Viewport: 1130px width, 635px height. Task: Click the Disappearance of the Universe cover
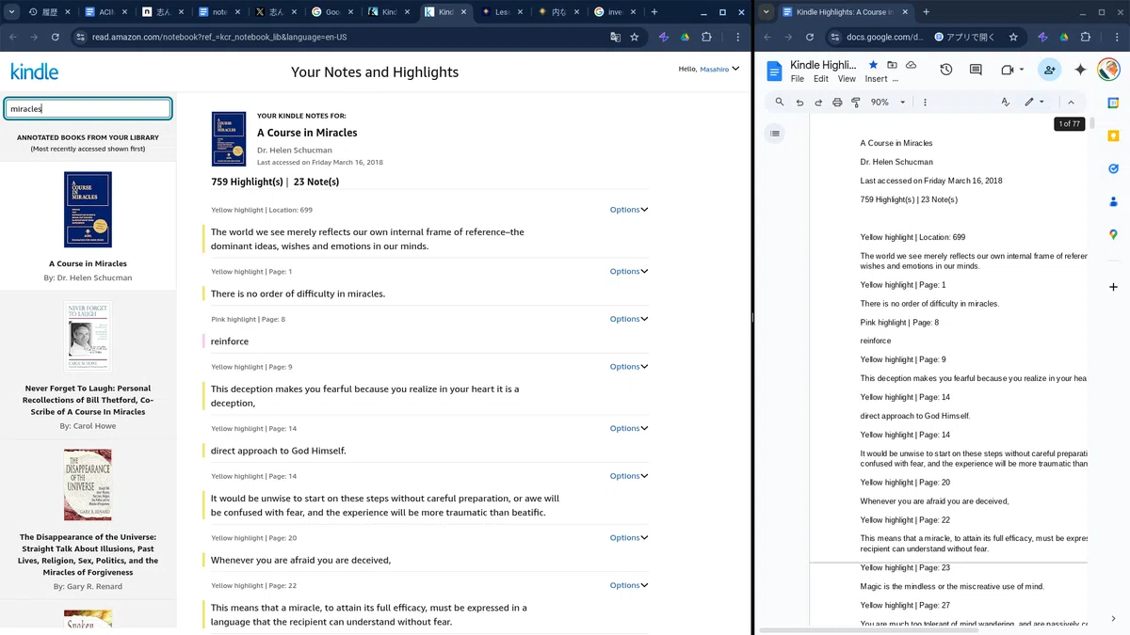88,485
